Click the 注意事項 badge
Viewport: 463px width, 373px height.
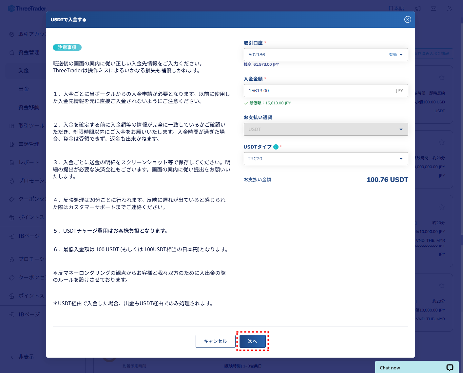67,47
